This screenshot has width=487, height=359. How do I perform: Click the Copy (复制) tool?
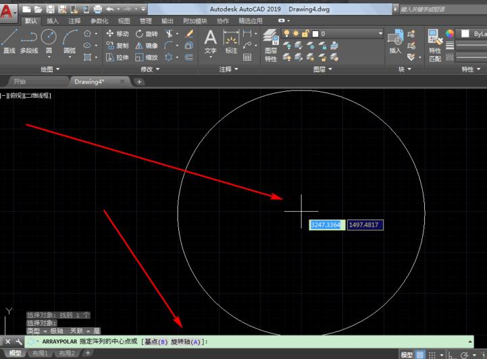[117, 46]
